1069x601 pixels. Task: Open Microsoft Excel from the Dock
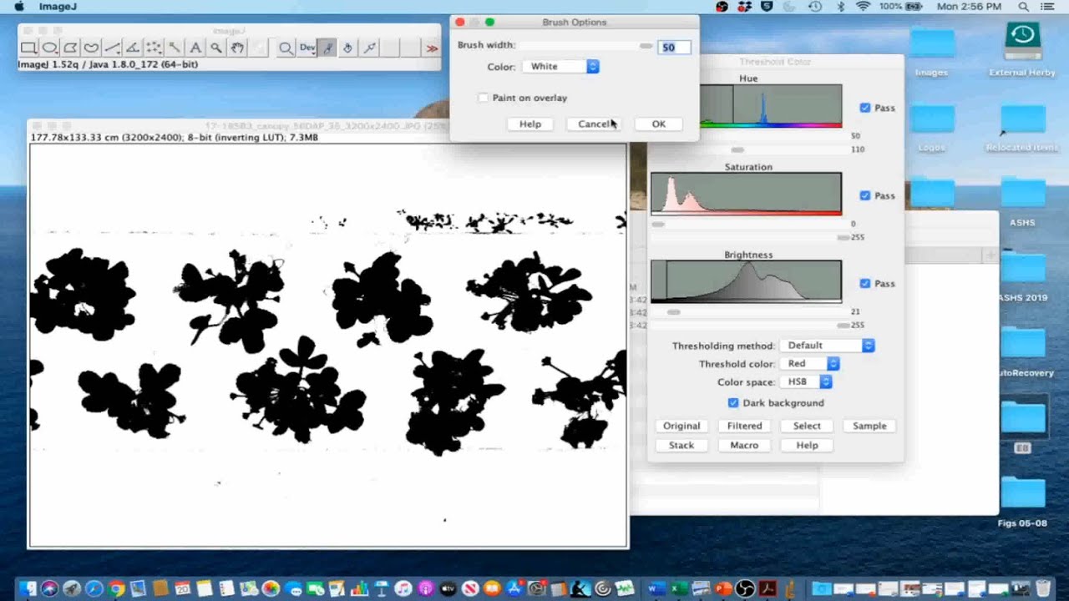(679, 588)
